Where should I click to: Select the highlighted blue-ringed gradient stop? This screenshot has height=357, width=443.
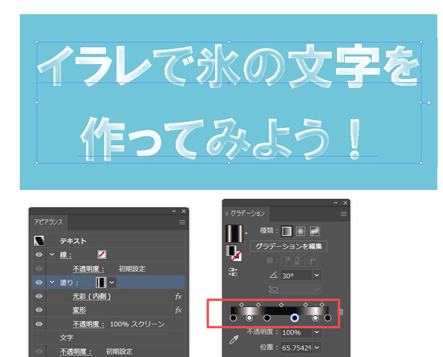[x=294, y=318]
